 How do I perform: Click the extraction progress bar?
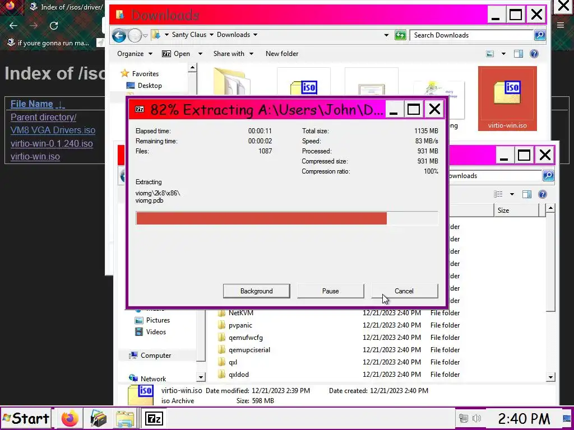(x=286, y=218)
